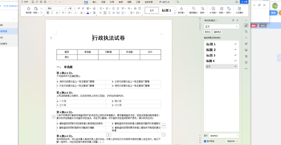Align text right in ribbon
The height and width of the screenshot is (145, 281).
109,13
